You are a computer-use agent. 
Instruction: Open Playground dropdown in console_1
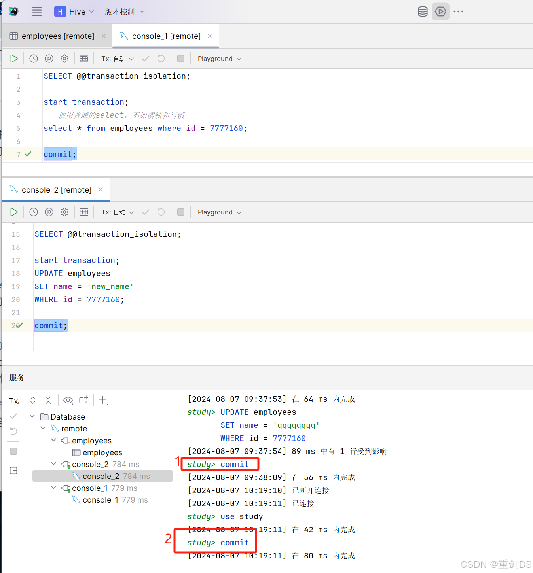coord(220,59)
